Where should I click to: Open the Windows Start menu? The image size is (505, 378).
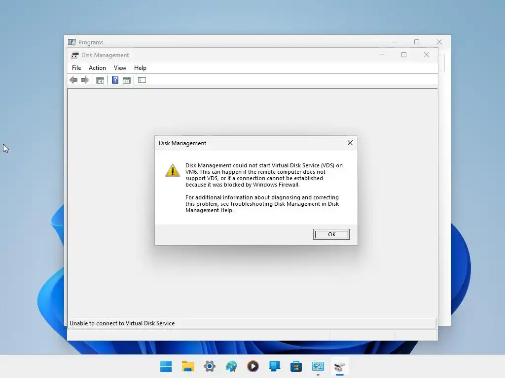tap(166, 366)
